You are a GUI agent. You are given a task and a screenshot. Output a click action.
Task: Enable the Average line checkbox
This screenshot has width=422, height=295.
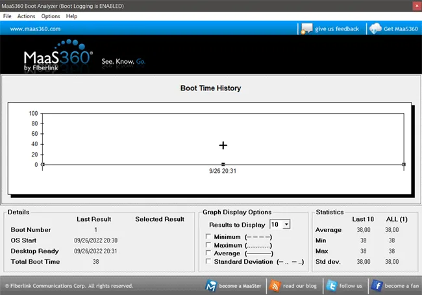(208, 253)
